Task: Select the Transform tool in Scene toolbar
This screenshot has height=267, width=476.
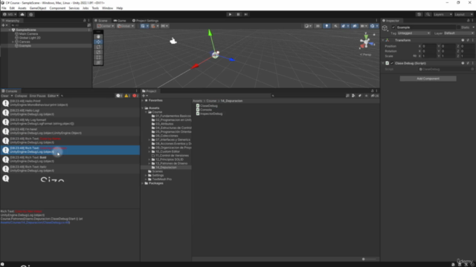Action: pos(98,62)
